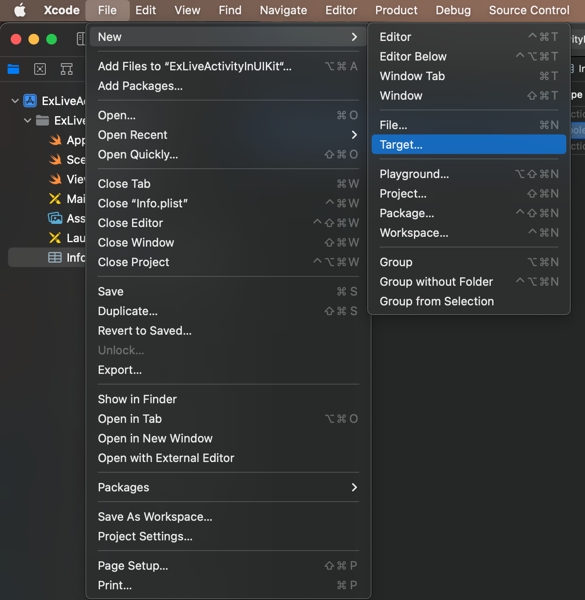
Task: Select the AppDelegate Swift file icon
Action: pyautogui.click(x=55, y=140)
